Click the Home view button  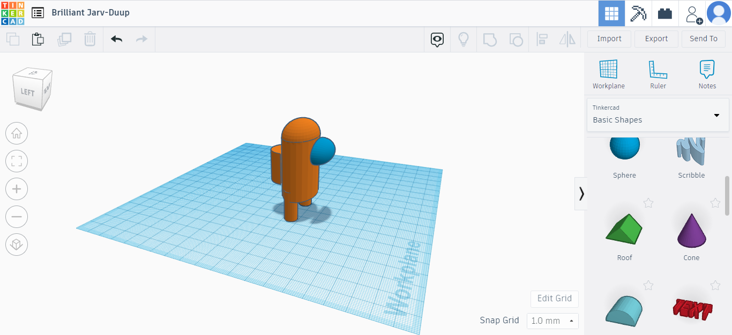(x=17, y=133)
